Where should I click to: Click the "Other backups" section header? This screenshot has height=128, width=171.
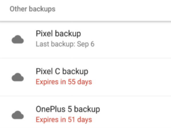(32, 9)
